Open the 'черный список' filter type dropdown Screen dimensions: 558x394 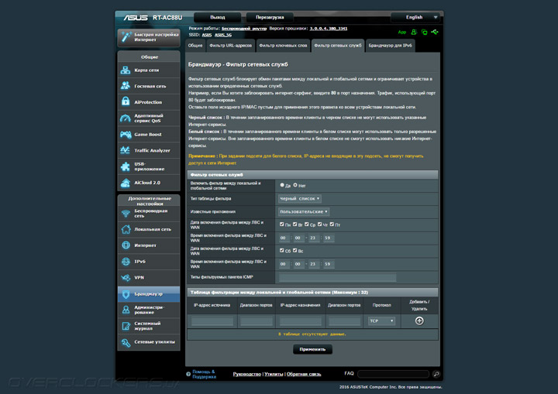(300, 199)
